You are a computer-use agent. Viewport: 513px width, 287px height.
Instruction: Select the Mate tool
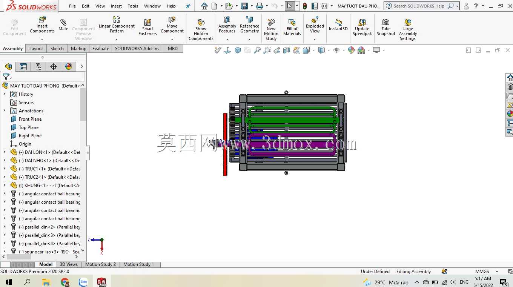[x=63, y=25]
